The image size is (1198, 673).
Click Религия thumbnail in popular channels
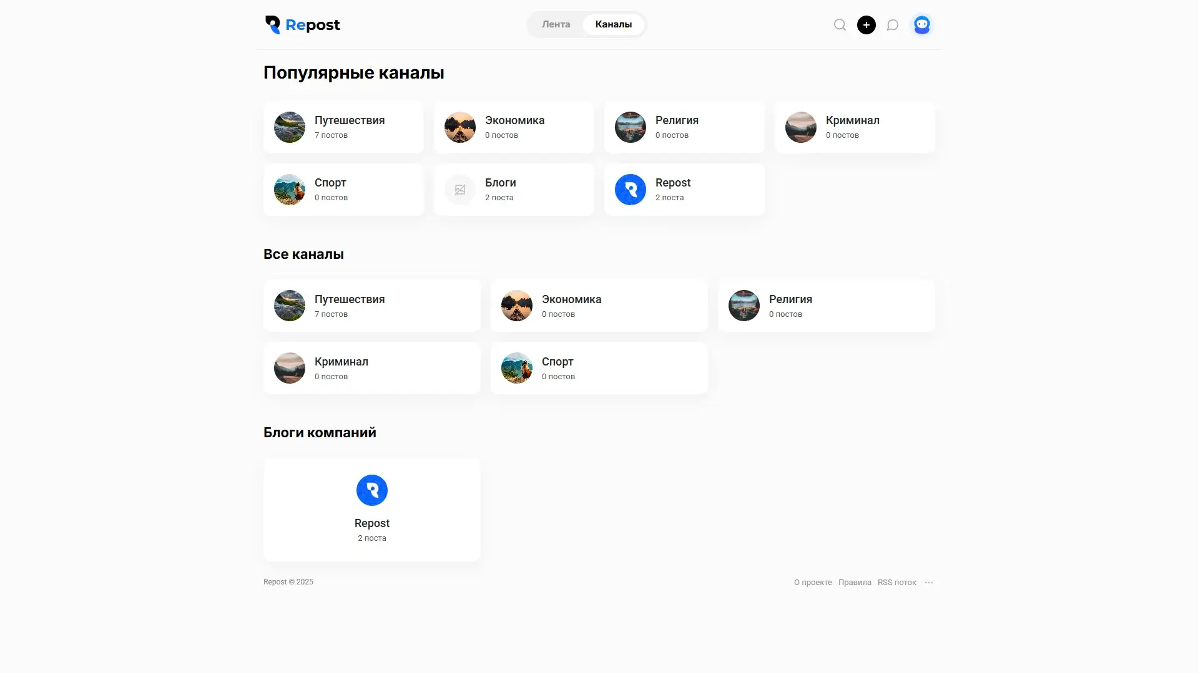coord(630,127)
